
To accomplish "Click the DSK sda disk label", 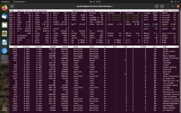I will (29, 33).
